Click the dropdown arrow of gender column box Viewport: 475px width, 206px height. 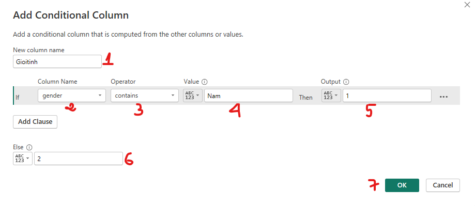coord(100,96)
